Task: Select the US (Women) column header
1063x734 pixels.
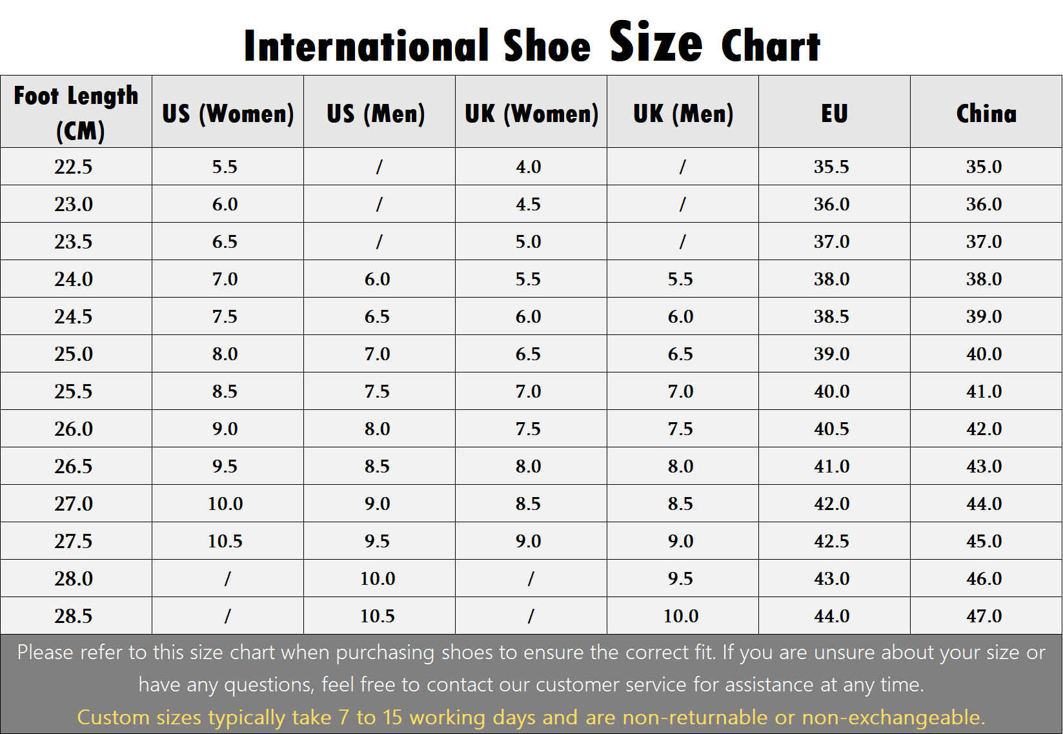Action: [228, 112]
